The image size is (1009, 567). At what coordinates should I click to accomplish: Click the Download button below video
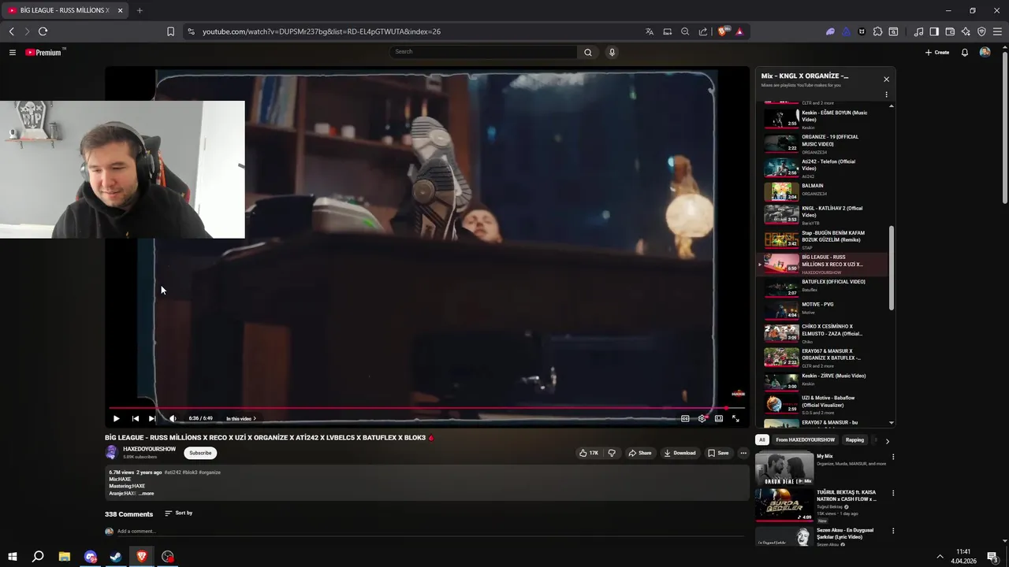pyautogui.click(x=680, y=453)
